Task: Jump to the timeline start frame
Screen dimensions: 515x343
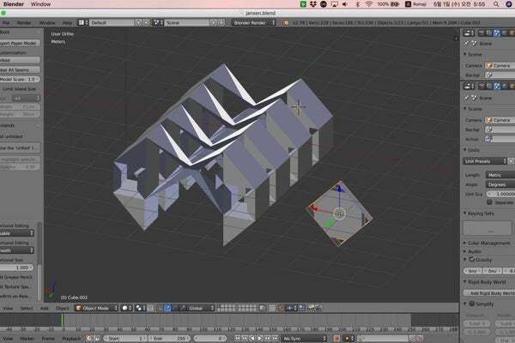Action: [x=237, y=338]
